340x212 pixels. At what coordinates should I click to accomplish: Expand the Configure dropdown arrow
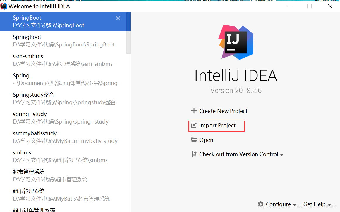(294, 205)
